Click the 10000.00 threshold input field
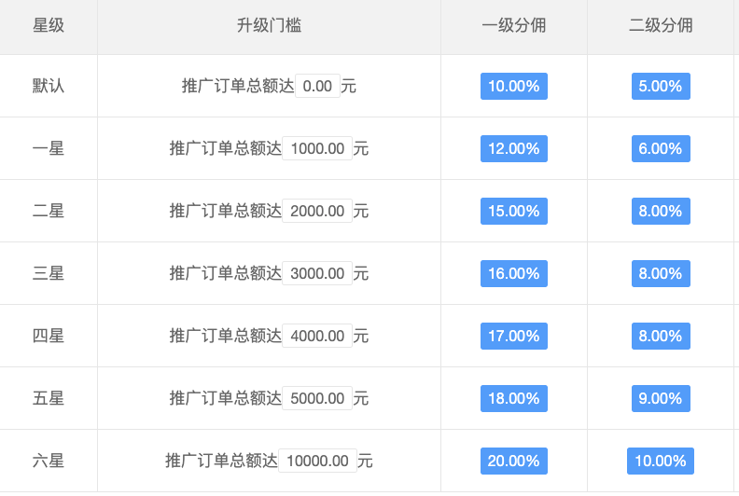This screenshot has width=739, height=496. 317,462
